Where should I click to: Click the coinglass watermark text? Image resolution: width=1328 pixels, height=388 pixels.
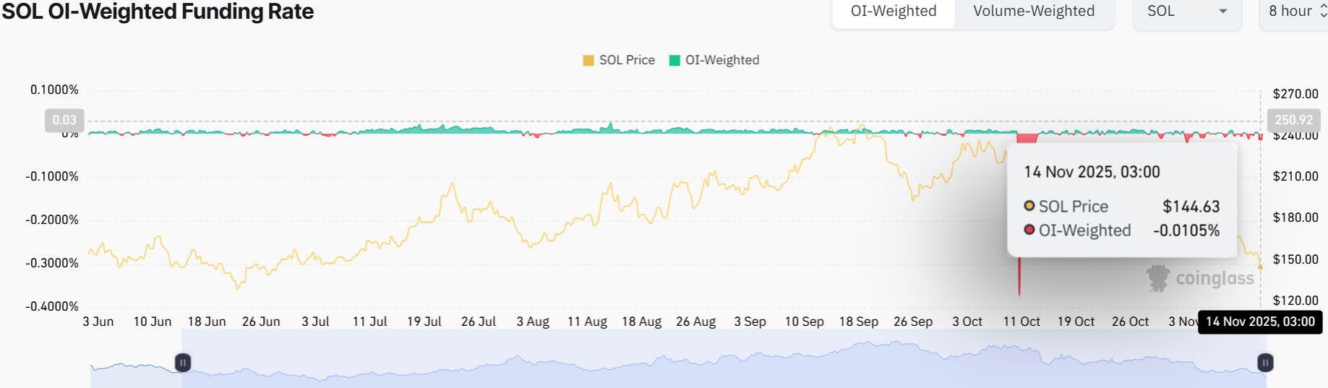1215,279
